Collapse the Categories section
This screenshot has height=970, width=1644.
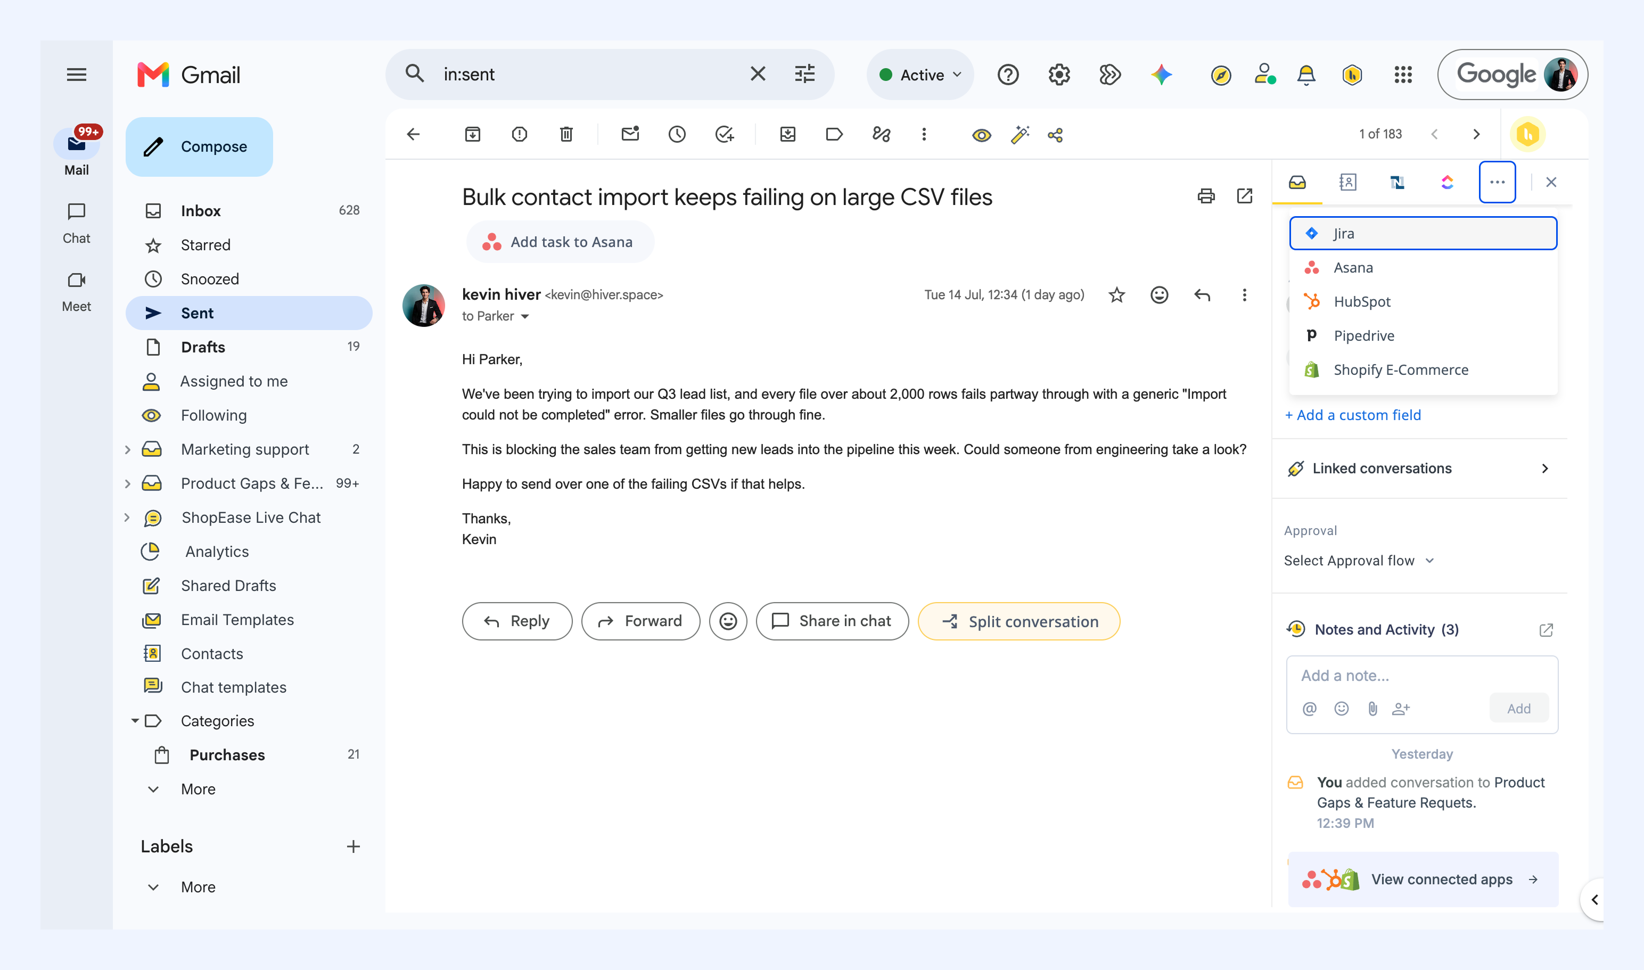(x=135, y=721)
